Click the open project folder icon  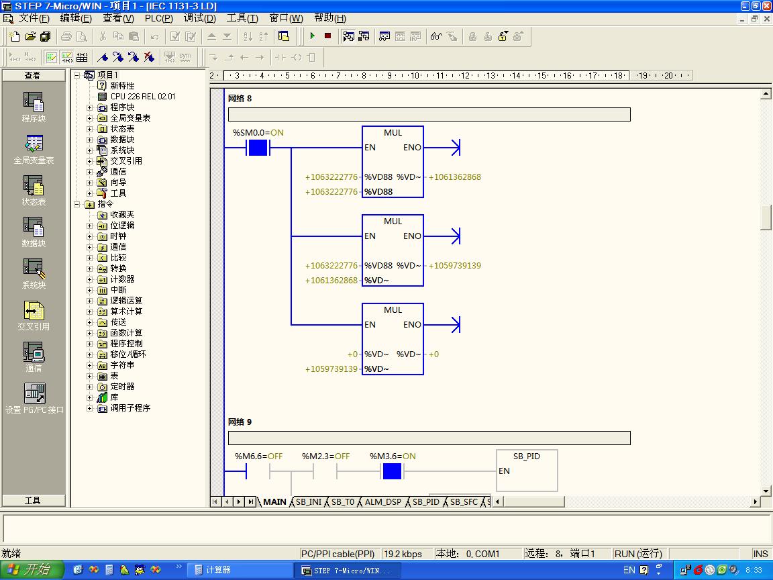(x=30, y=36)
